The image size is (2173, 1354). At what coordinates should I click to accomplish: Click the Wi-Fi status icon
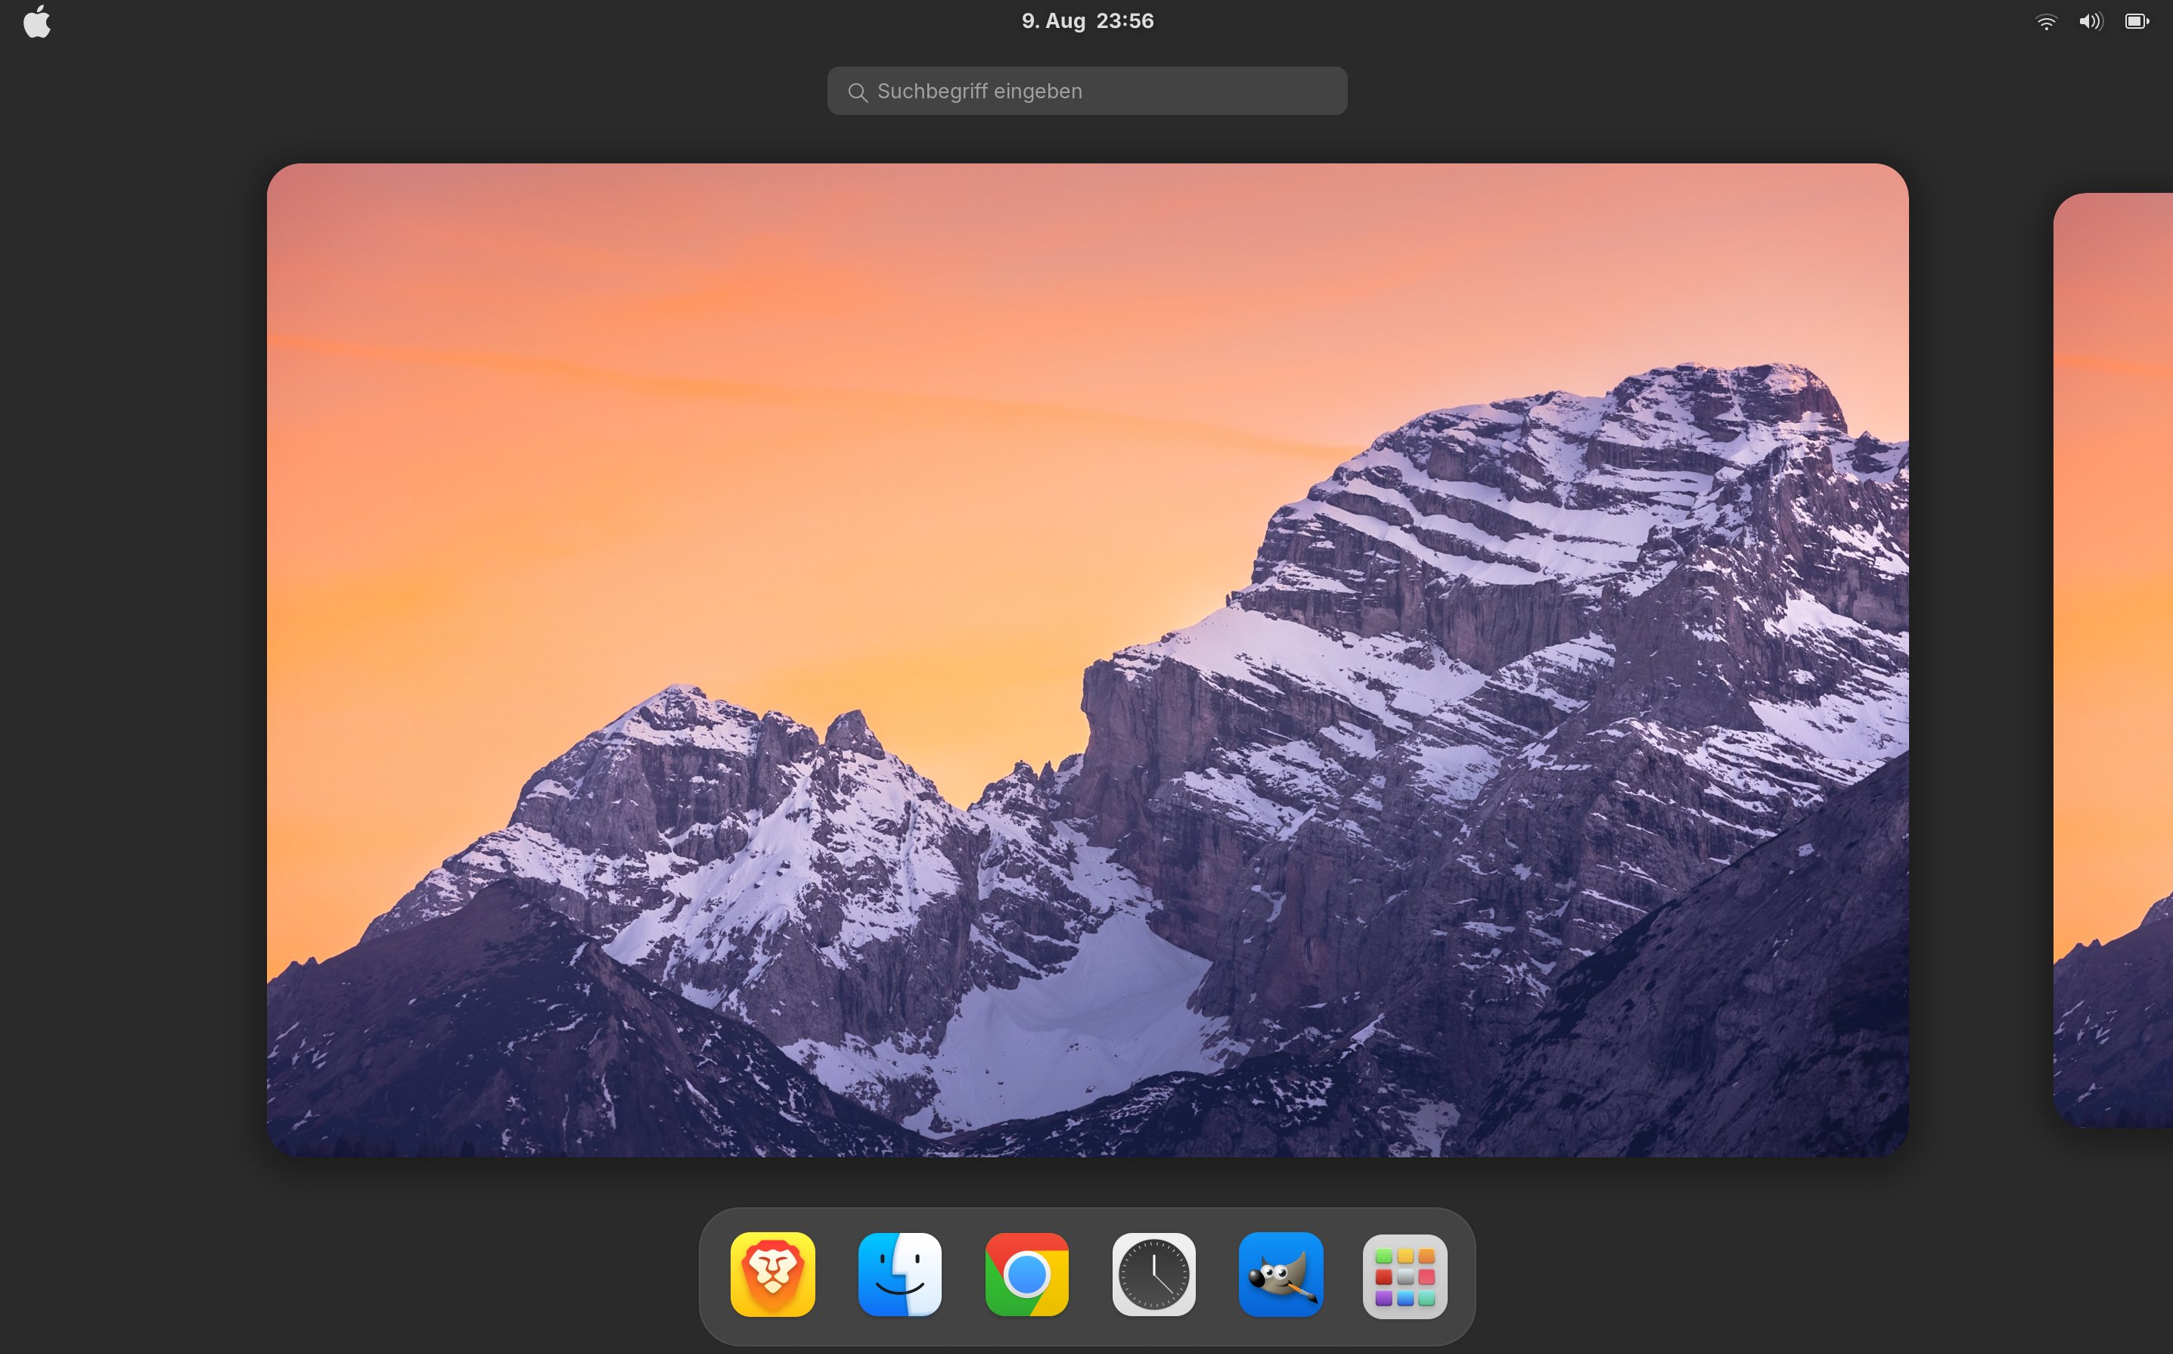[2046, 21]
